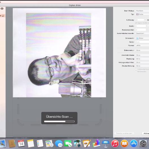Open the Hintergrundbel.-Korr. dropdown
The width and height of the screenshot is (149, 149).
142,62
